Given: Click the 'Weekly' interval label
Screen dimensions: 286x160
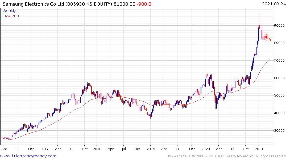Looking at the screenshot, I should point(9,11).
